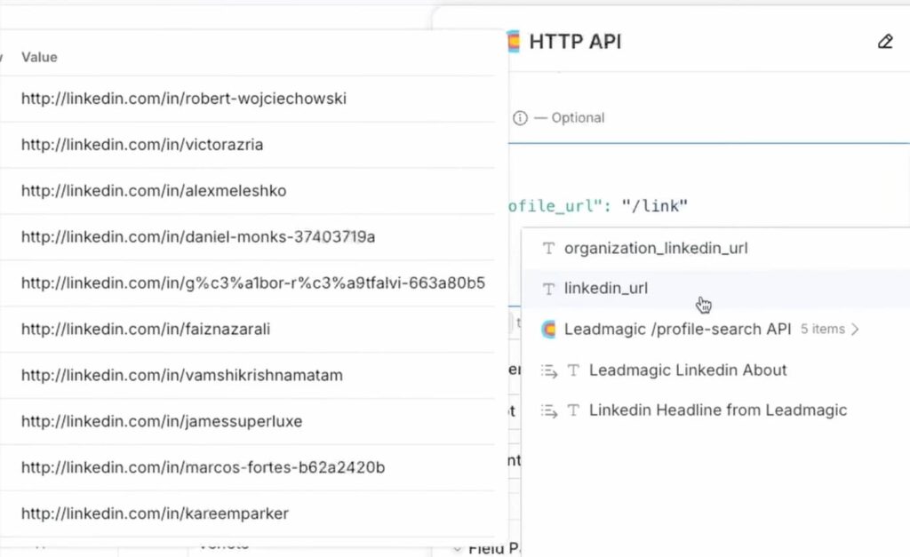Click the jamessuperluxe LinkedIn URL row
This screenshot has height=557, width=910.
247,421
